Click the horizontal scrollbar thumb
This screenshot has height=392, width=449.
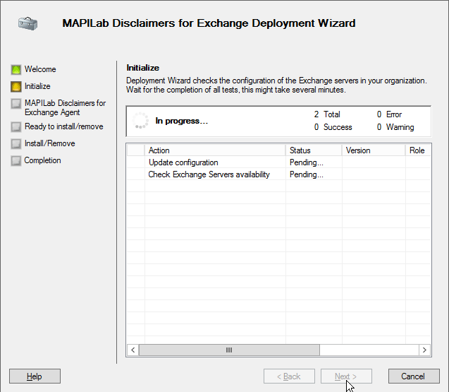point(229,350)
